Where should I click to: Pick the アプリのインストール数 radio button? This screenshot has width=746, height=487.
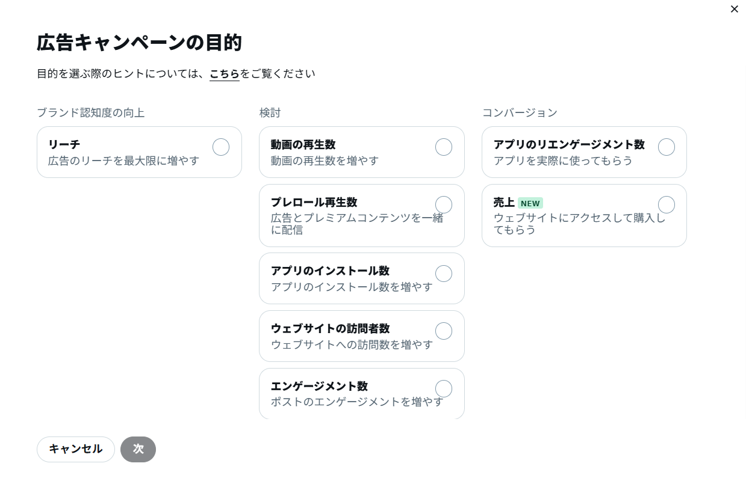click(444, 274)
